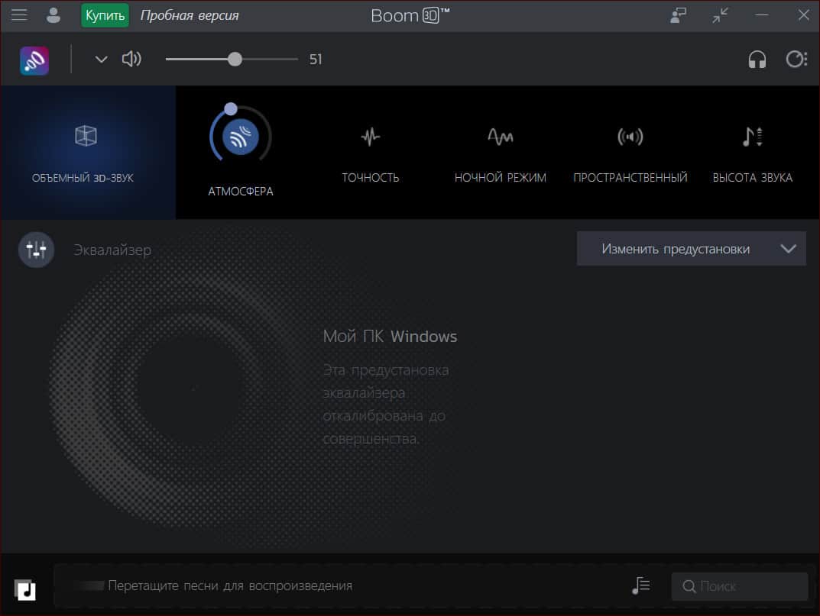Click the presets dropdown chevron arrow

tap(788, 249)
